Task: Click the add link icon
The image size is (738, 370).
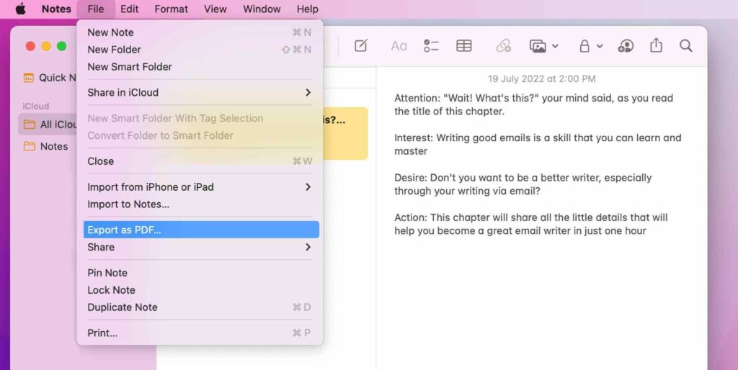Action: click(x=503, y=45)
